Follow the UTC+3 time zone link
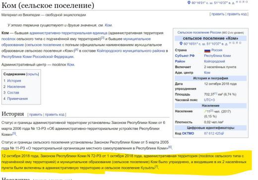The height and width of the screenshot is (180, 258). 209,100
